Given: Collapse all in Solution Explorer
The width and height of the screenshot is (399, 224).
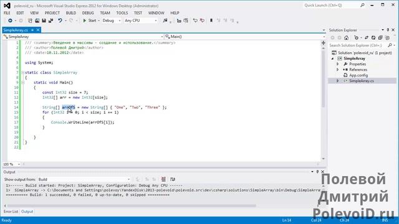Looking at the screenshot, I should 380,38.
